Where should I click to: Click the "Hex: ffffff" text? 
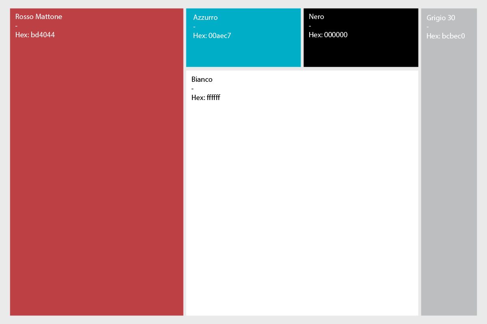(206, 98)
